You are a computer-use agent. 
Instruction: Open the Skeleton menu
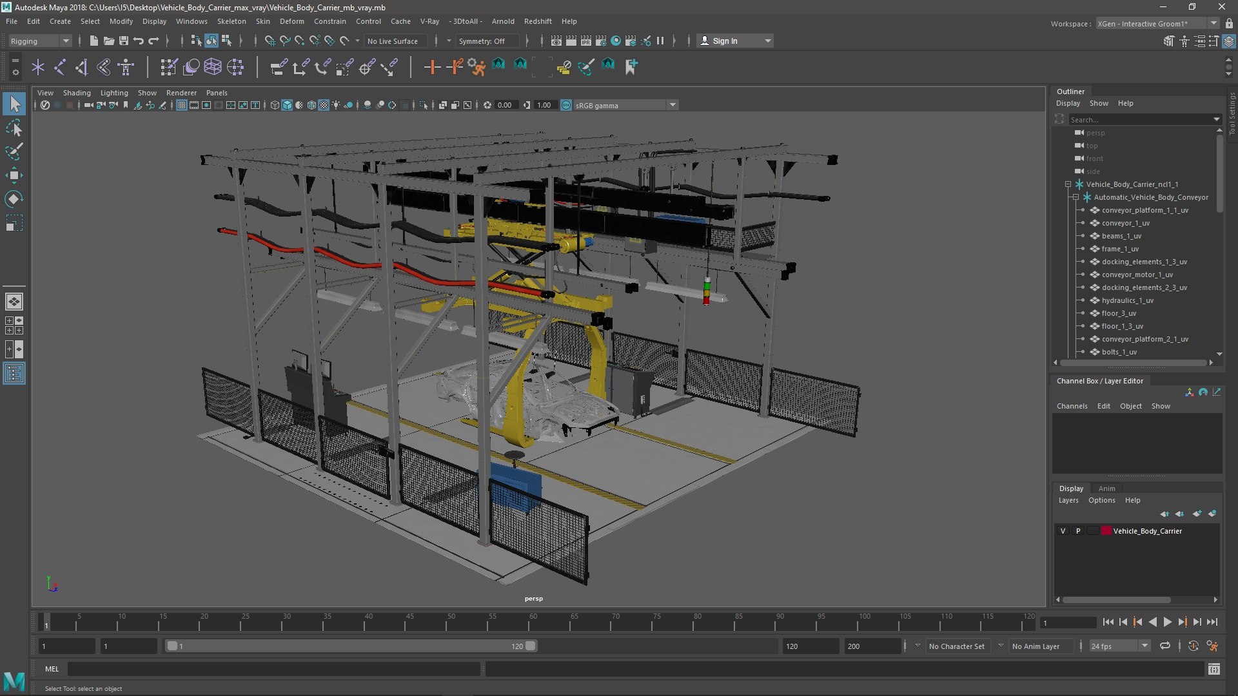(x=231, y=21)
